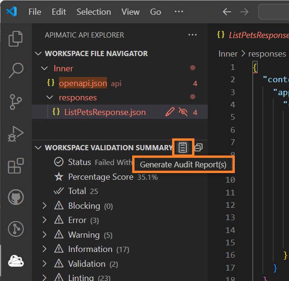Click line number 12 in editor gutter
The image size is (289, 281).
[x=230, y=205]
